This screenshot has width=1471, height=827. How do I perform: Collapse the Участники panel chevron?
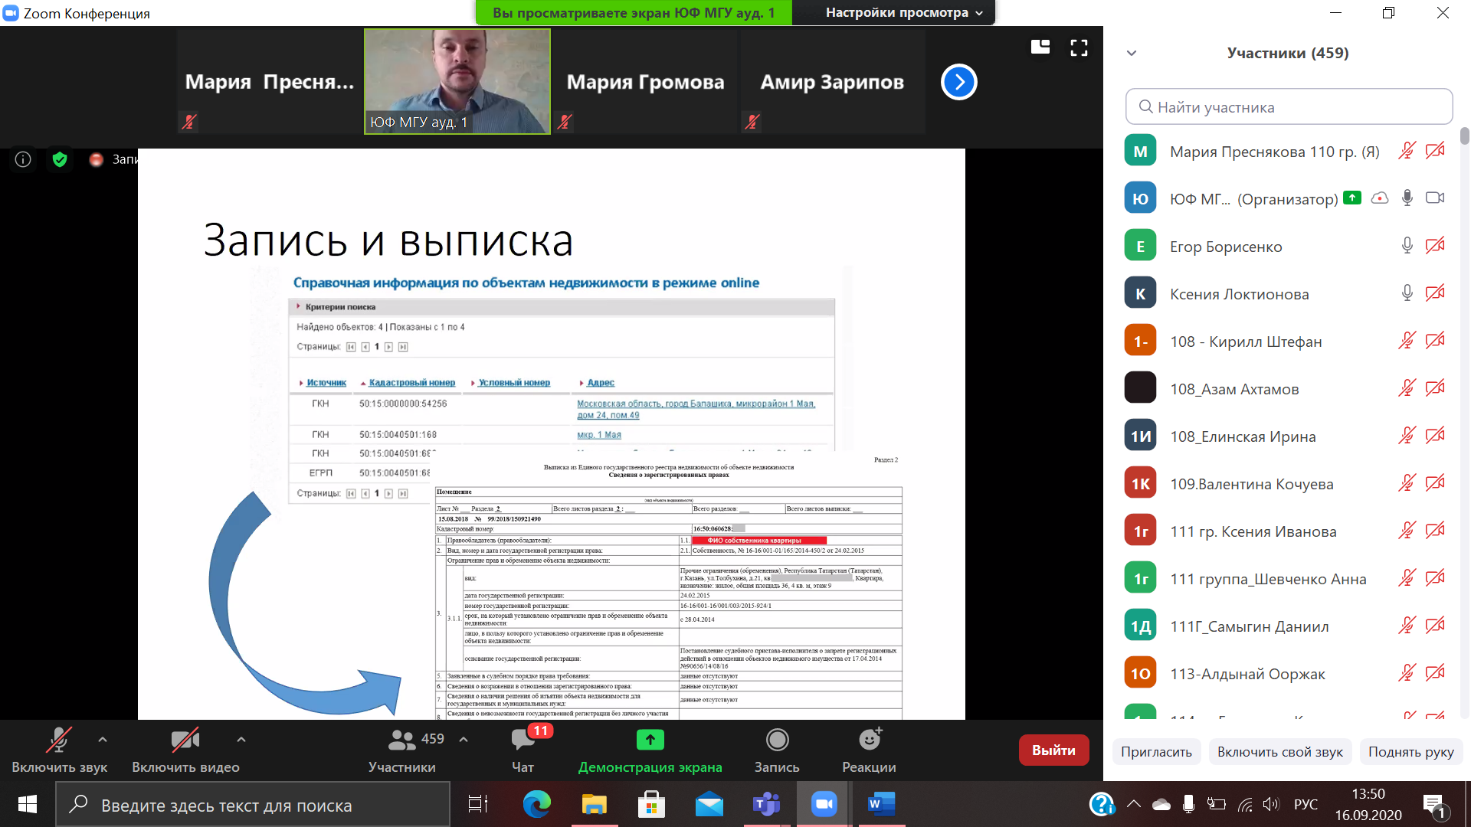[x=1132, y=53]
